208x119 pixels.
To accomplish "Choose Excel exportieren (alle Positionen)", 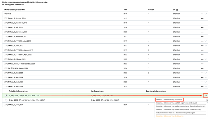I will (x=179, y=109).
